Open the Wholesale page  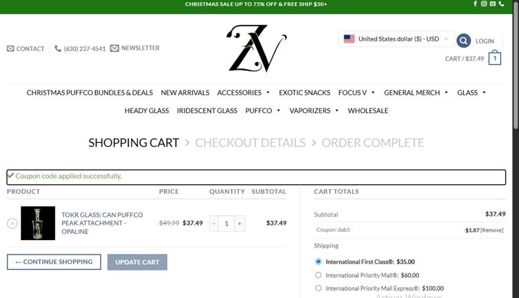click(x=368, y=111)
